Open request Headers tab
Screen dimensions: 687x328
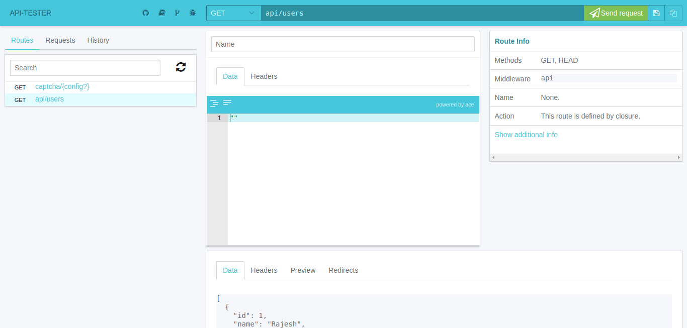coord(264,76)
